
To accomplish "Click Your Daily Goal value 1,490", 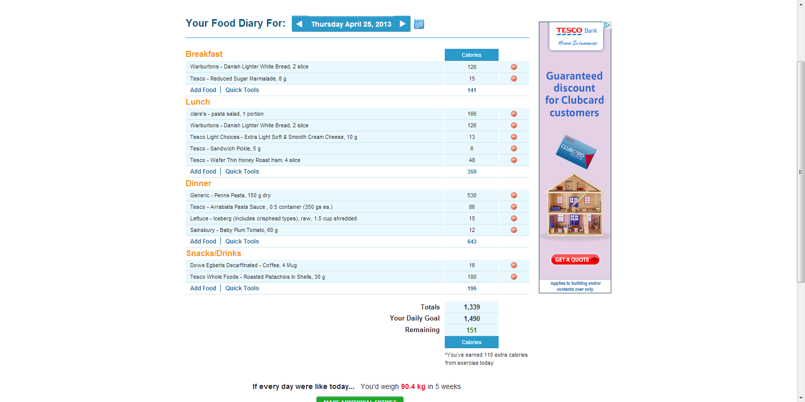I will (472, 318).
